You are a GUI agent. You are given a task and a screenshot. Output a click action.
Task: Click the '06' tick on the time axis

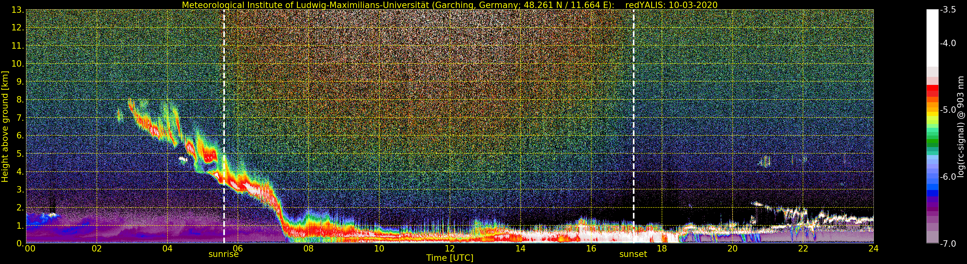point(238,248)
